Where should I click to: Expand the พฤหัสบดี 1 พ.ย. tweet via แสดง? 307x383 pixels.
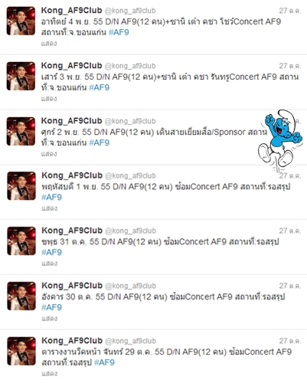pyautogui.click(x=50, y=208)
